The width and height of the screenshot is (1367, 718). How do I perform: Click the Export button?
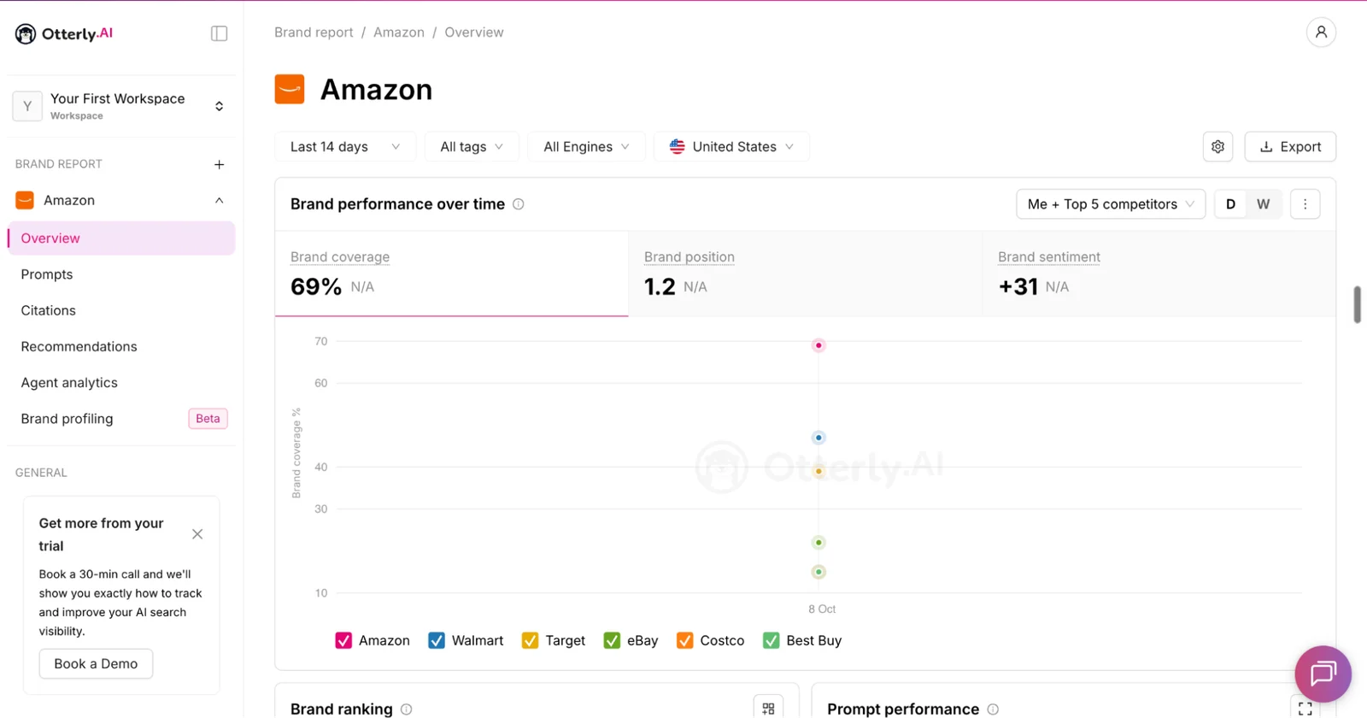point(1290,147)
